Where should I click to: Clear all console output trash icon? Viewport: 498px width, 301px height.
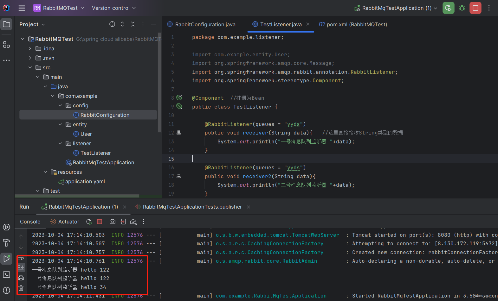pyautogui.click(x=21, y=288)
